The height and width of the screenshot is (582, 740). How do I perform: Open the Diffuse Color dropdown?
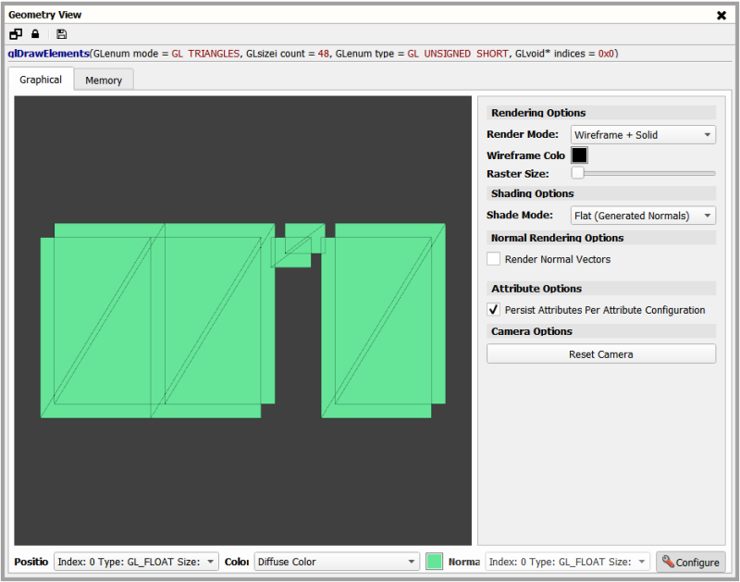337,562
